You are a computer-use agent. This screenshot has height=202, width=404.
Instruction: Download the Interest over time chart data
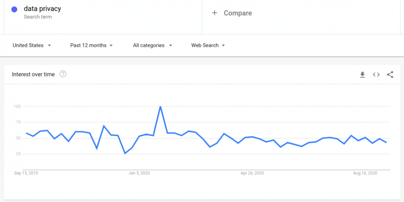(362, 75)
